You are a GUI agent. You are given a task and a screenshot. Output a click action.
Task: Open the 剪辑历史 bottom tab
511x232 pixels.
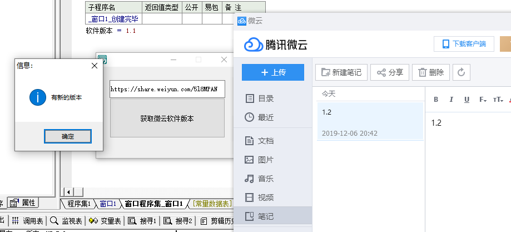click(216, 221)
